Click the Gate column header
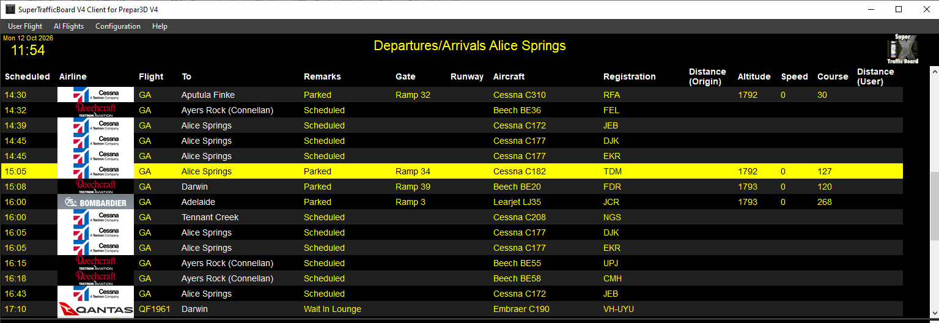The height and width of the screenshot is (323, 939). click(405, 76)
